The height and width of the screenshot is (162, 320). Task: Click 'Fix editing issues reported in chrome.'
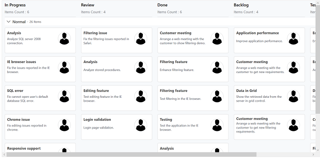pyautogui.click(x=27, y=128)
